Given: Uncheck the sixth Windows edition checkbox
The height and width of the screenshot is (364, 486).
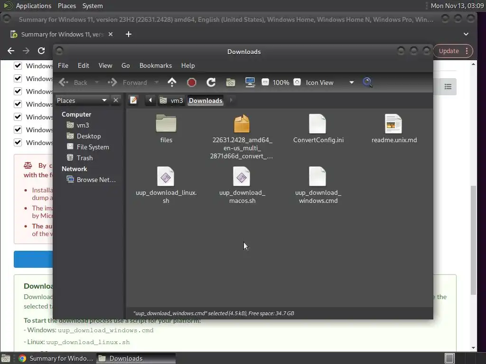Looking at the screenshot, I should coord(18,129).
